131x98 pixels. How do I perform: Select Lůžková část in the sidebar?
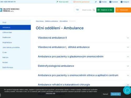15,32
